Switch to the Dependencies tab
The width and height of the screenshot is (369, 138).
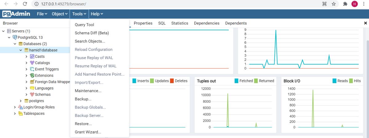coord(207,23)
